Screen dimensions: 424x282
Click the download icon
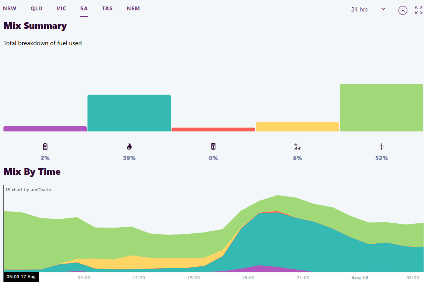tap(403, 10)
